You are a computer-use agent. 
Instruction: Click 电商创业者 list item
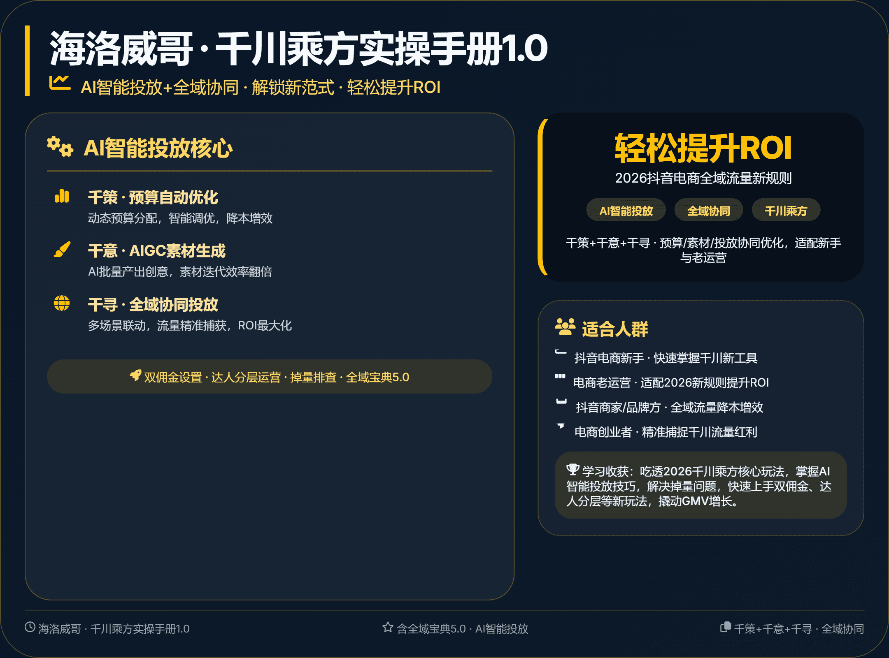[666, 432]
